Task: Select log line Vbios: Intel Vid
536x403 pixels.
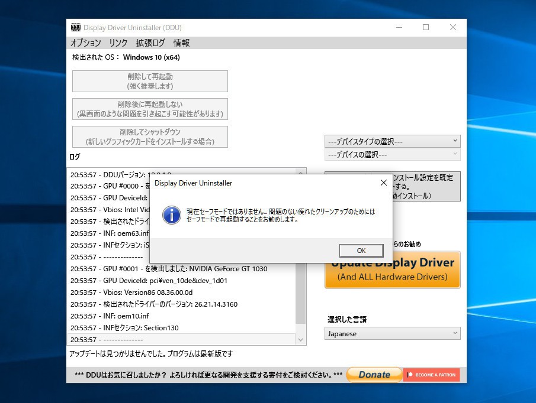Action: click(110, 210)
